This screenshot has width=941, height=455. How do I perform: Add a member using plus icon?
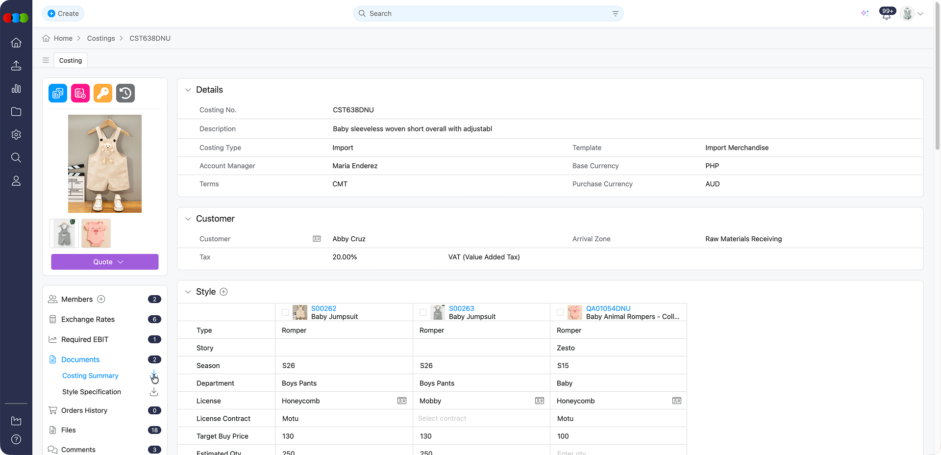tap(101, 299)
